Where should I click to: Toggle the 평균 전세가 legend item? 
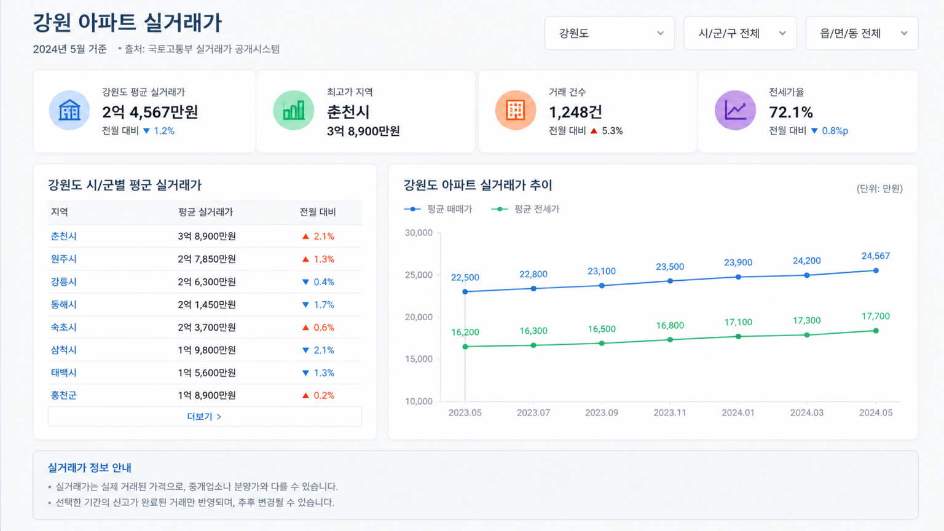(x=525, y=209)
